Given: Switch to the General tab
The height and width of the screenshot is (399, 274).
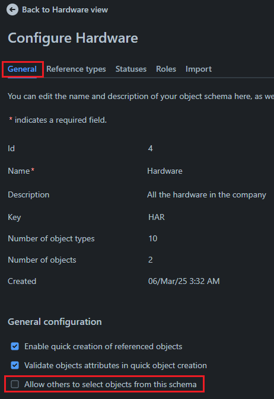Looking at the screenshot, I should (x=22, y=69).
